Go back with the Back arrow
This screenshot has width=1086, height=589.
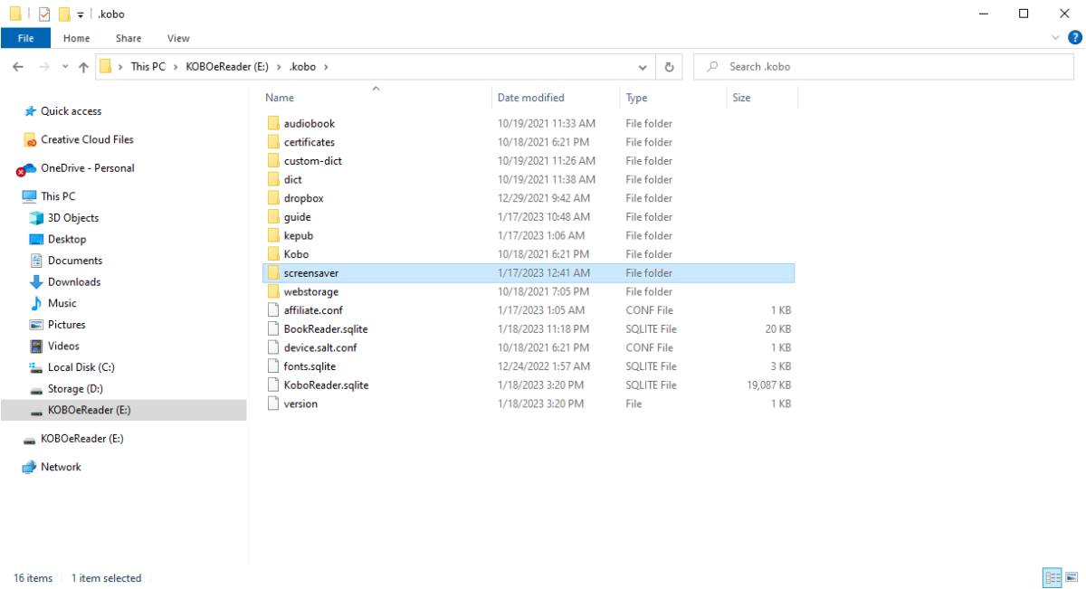(18, 67)
